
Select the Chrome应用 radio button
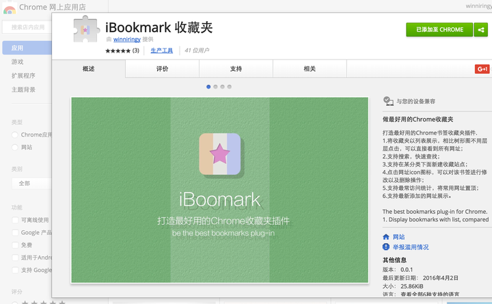tap(15, 135)
